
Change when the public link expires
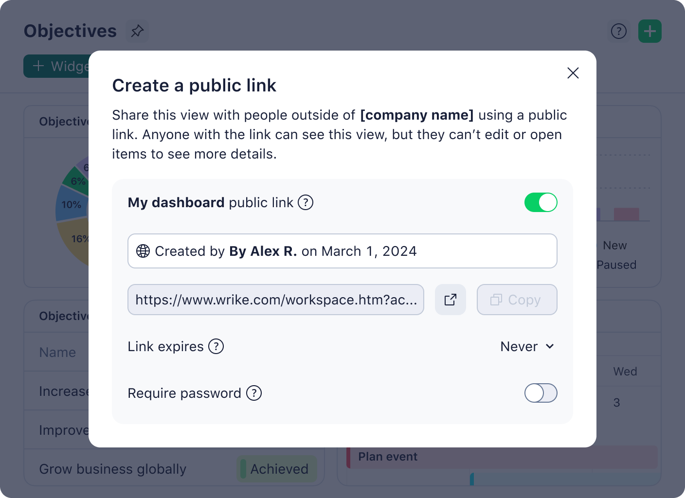point(527,346)
